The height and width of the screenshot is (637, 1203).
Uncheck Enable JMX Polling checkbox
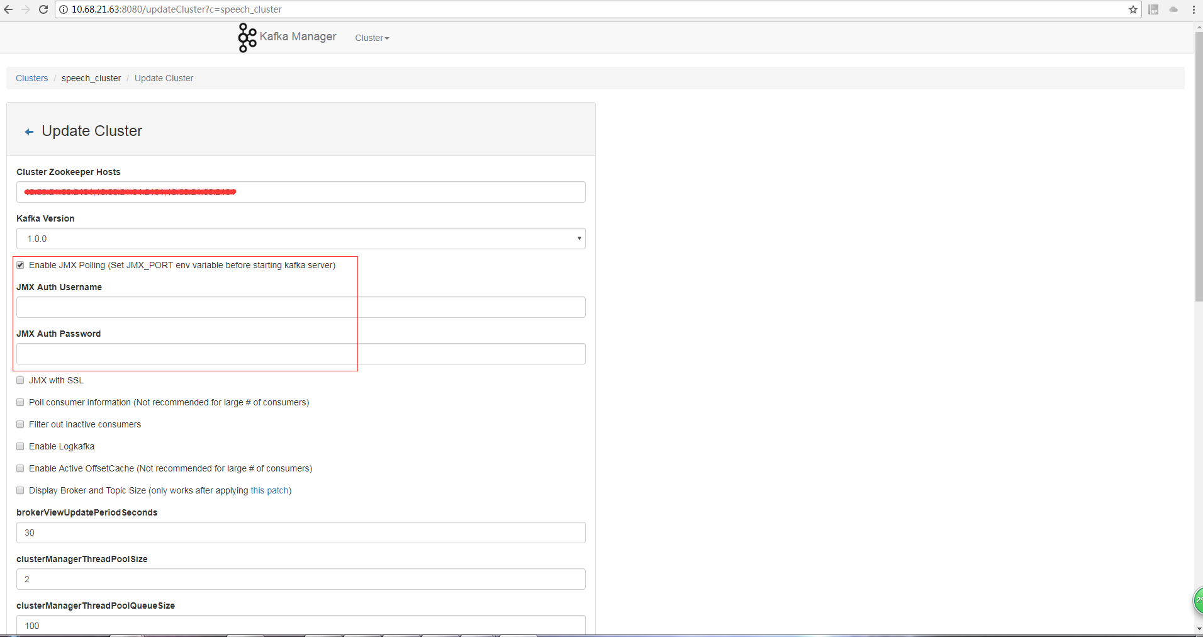pos(20,265)
